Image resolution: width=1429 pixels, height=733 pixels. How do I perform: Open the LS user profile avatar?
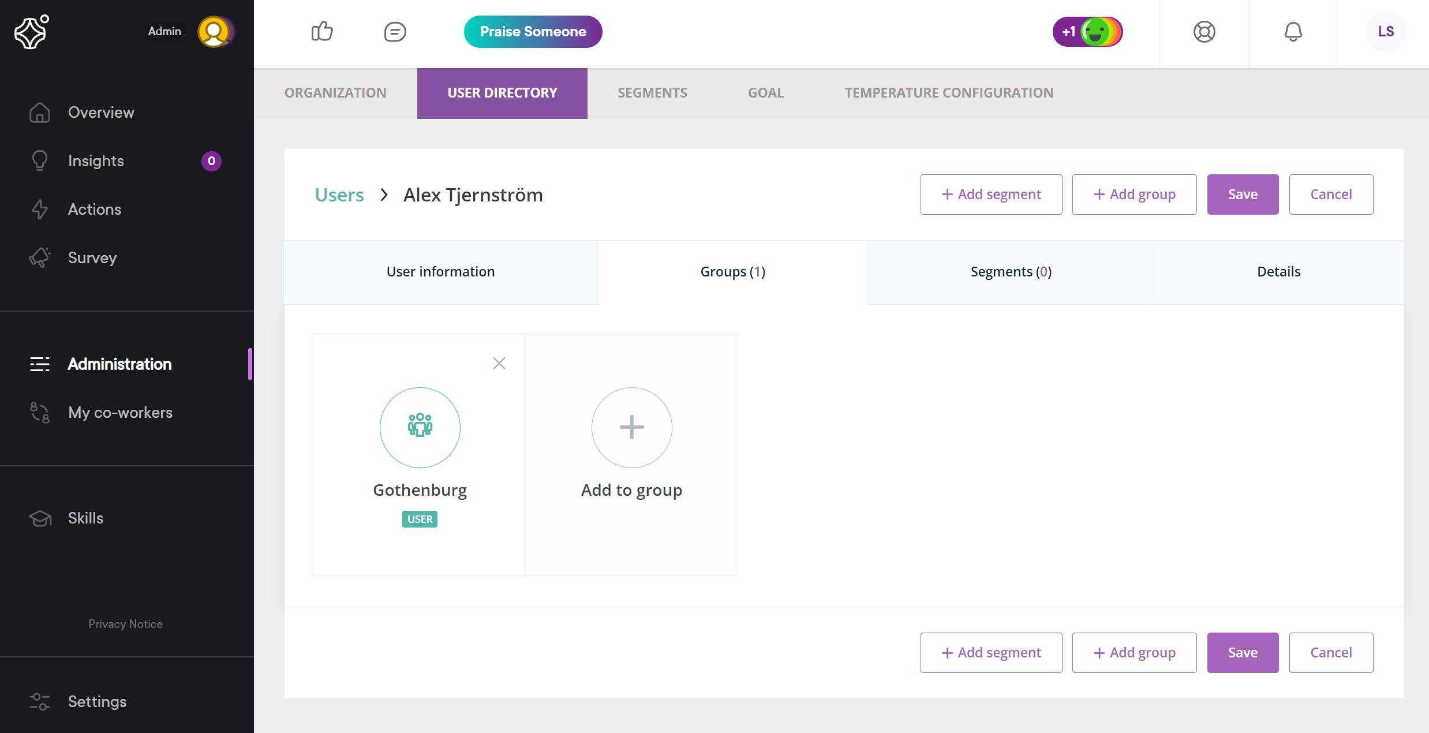[1386, 32]
